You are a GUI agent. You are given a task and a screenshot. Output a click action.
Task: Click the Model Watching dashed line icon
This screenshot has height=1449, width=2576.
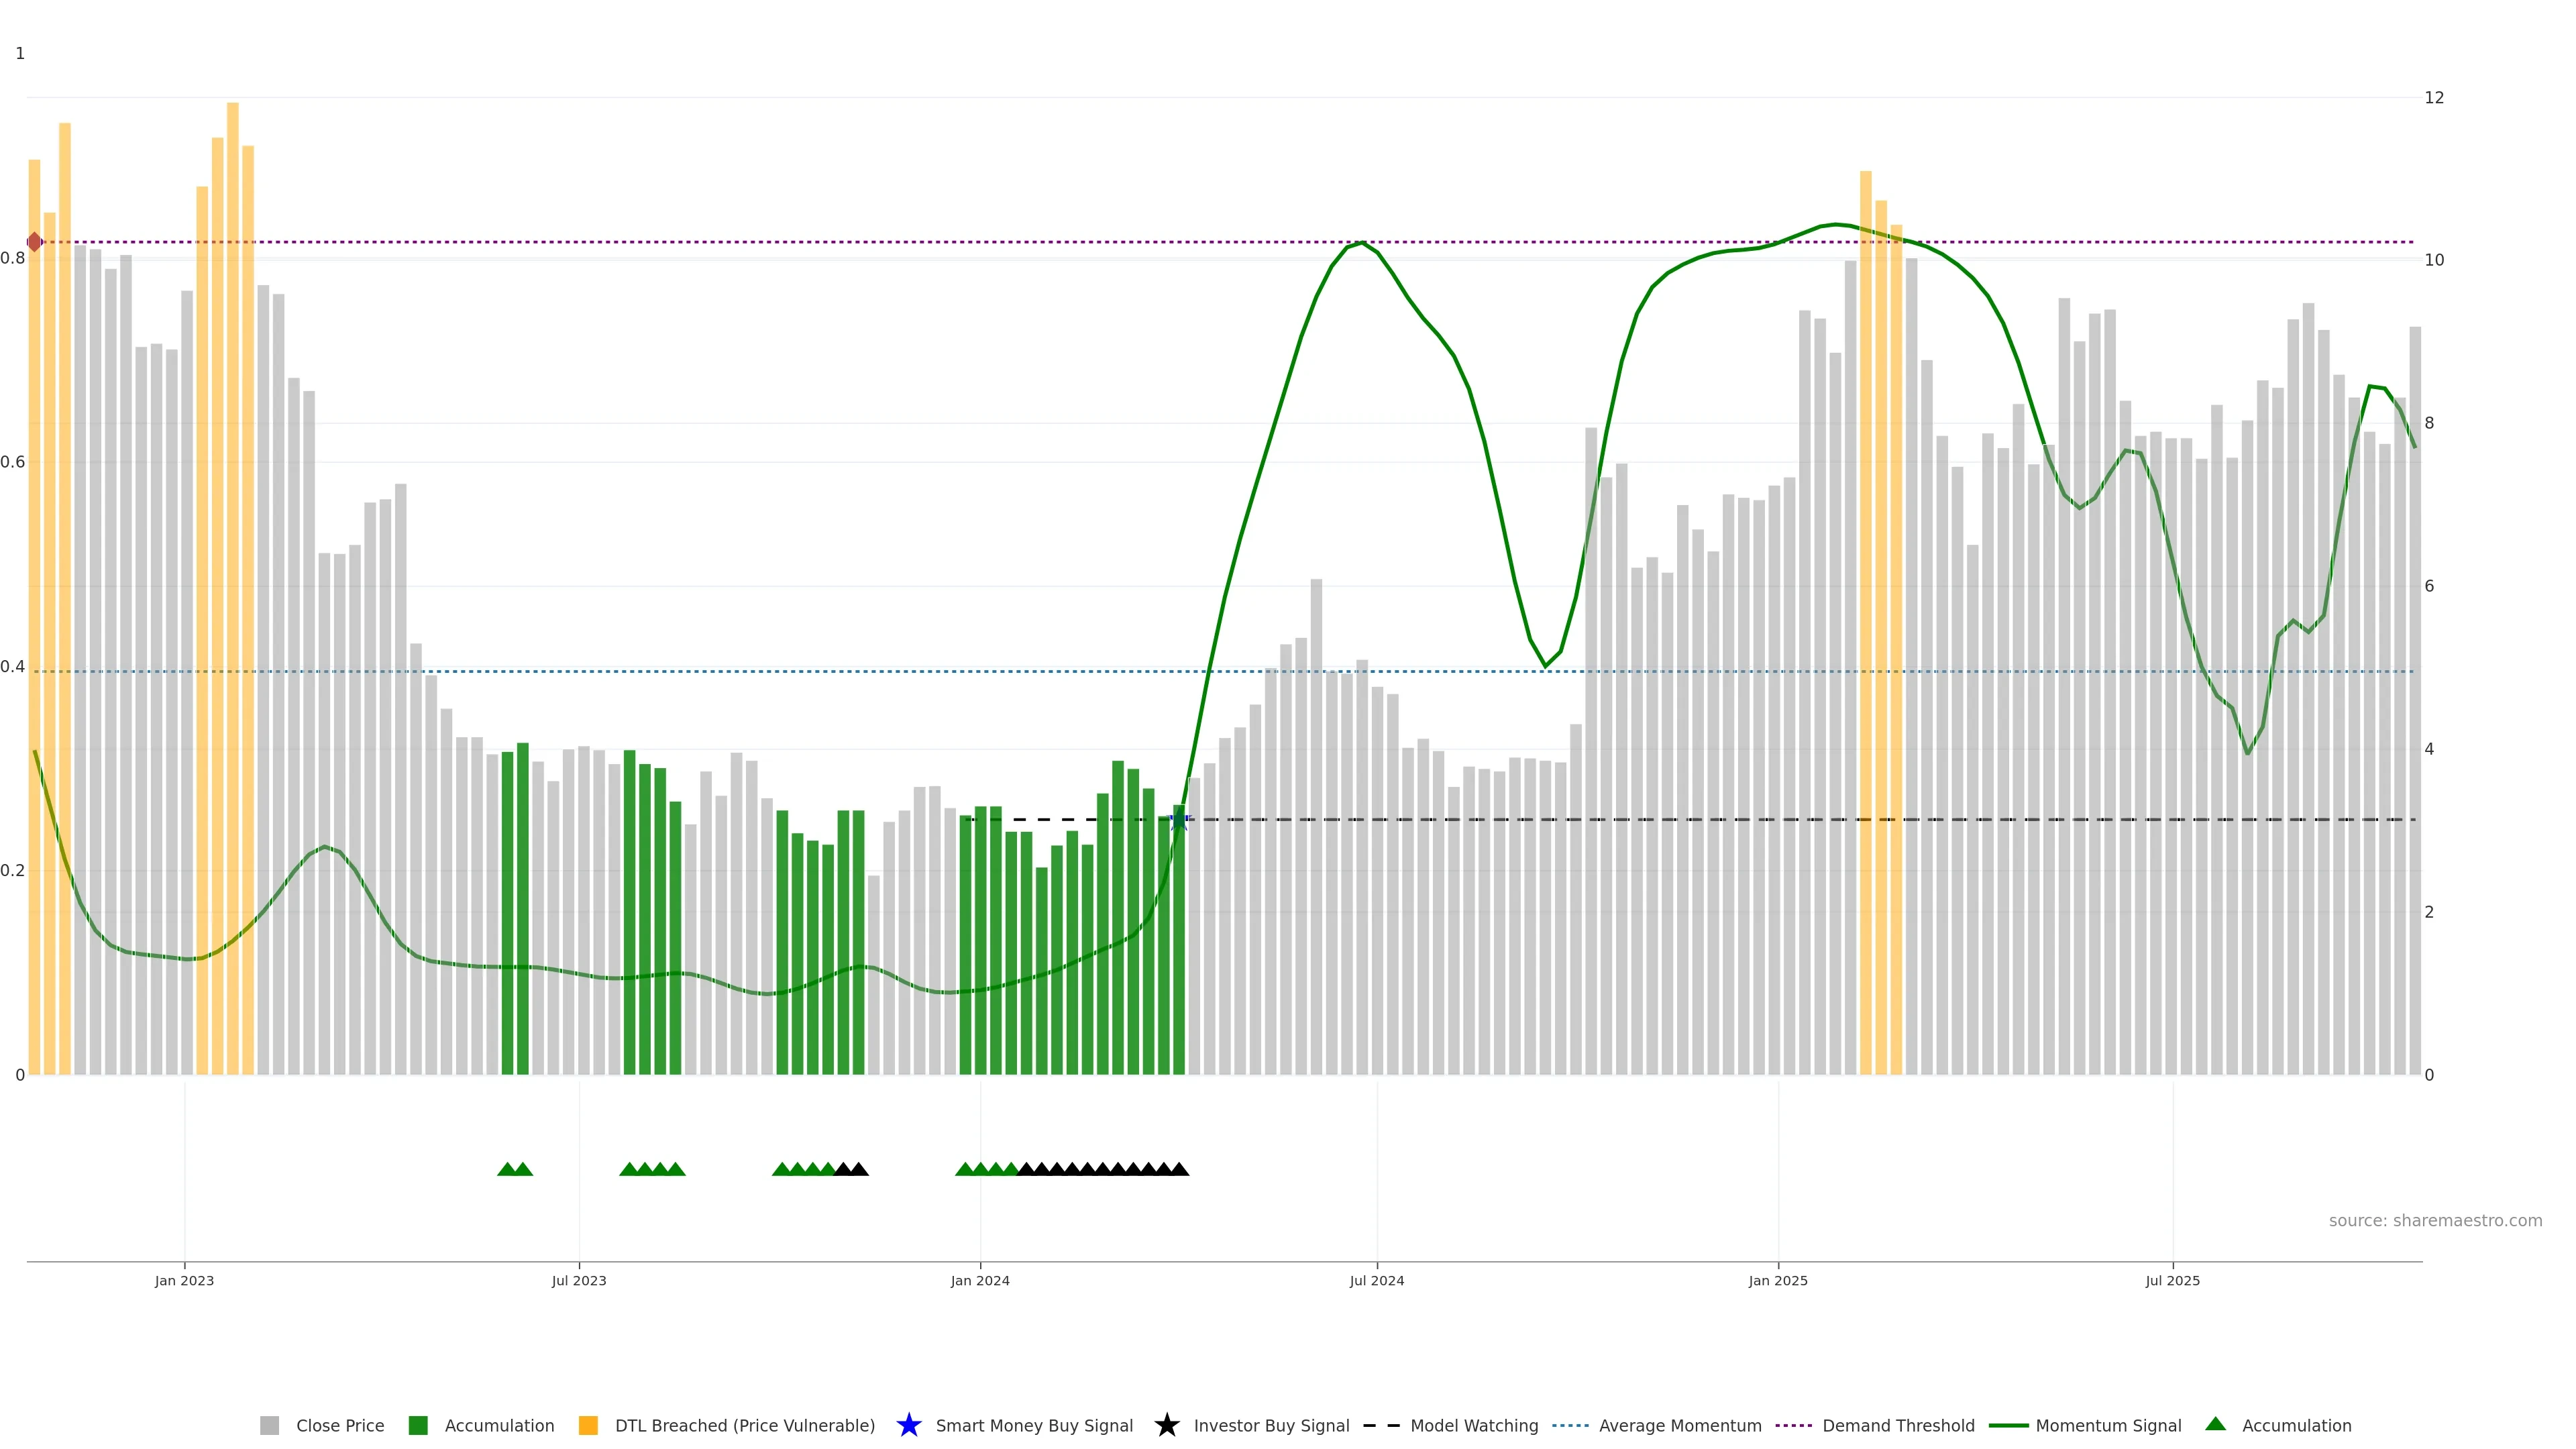coord(1381,1426)
